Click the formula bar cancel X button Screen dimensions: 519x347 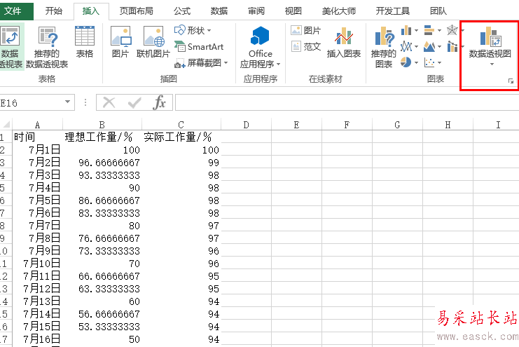point(109,102)
